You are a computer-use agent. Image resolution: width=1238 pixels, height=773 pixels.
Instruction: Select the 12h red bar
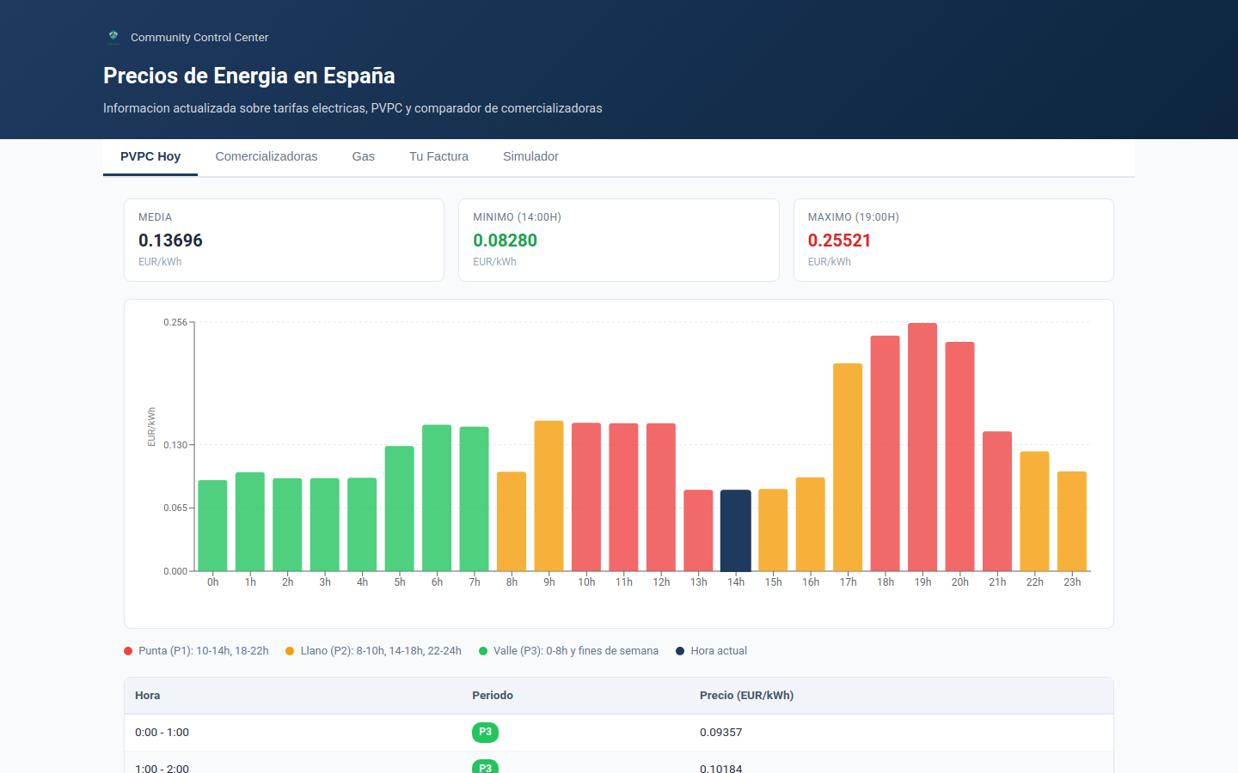pyautogui.click(x=661, y=497)
